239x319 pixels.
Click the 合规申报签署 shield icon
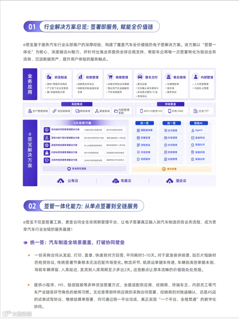click(x=47, y=160)
